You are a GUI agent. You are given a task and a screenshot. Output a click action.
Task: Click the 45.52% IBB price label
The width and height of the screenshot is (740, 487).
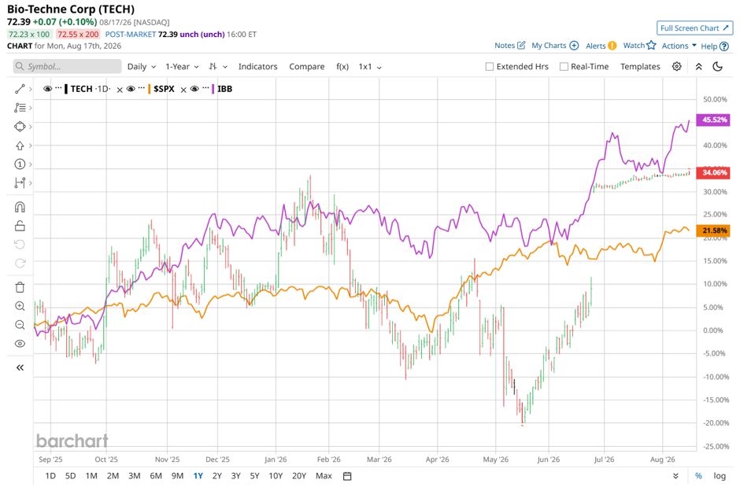click(715, 120)
